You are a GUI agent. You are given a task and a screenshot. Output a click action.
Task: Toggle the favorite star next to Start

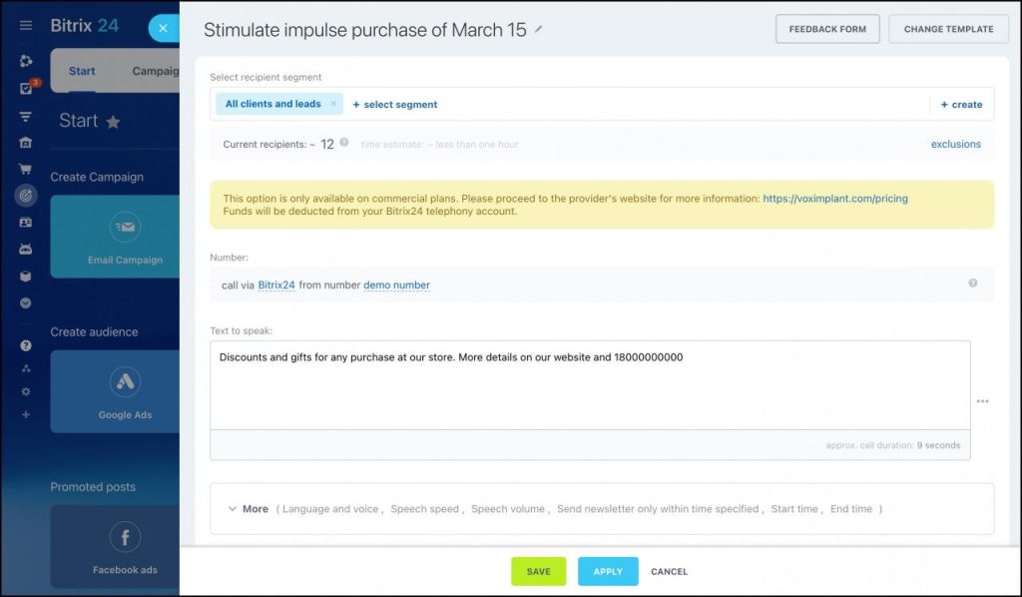[x=114, y=122]
